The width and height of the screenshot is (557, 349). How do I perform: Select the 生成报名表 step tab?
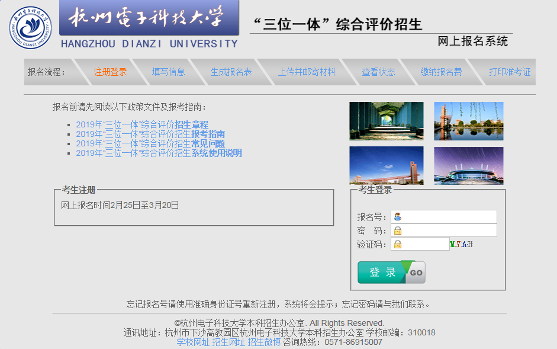pyautogui.click(x=231, y=72)
